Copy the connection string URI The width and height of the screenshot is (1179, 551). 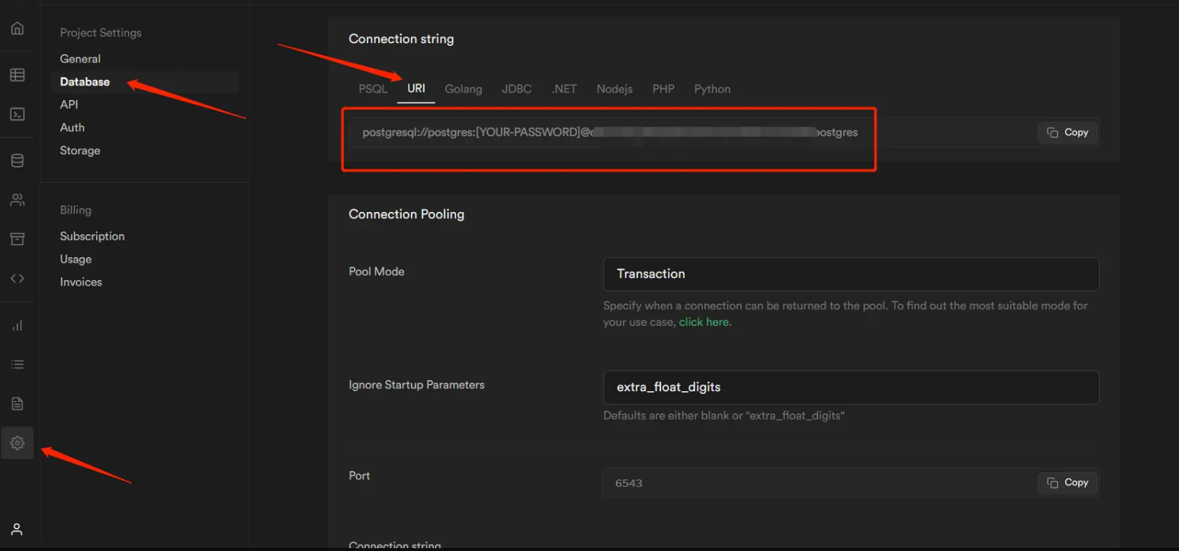pyautogui.click(x=1067, y=133)
